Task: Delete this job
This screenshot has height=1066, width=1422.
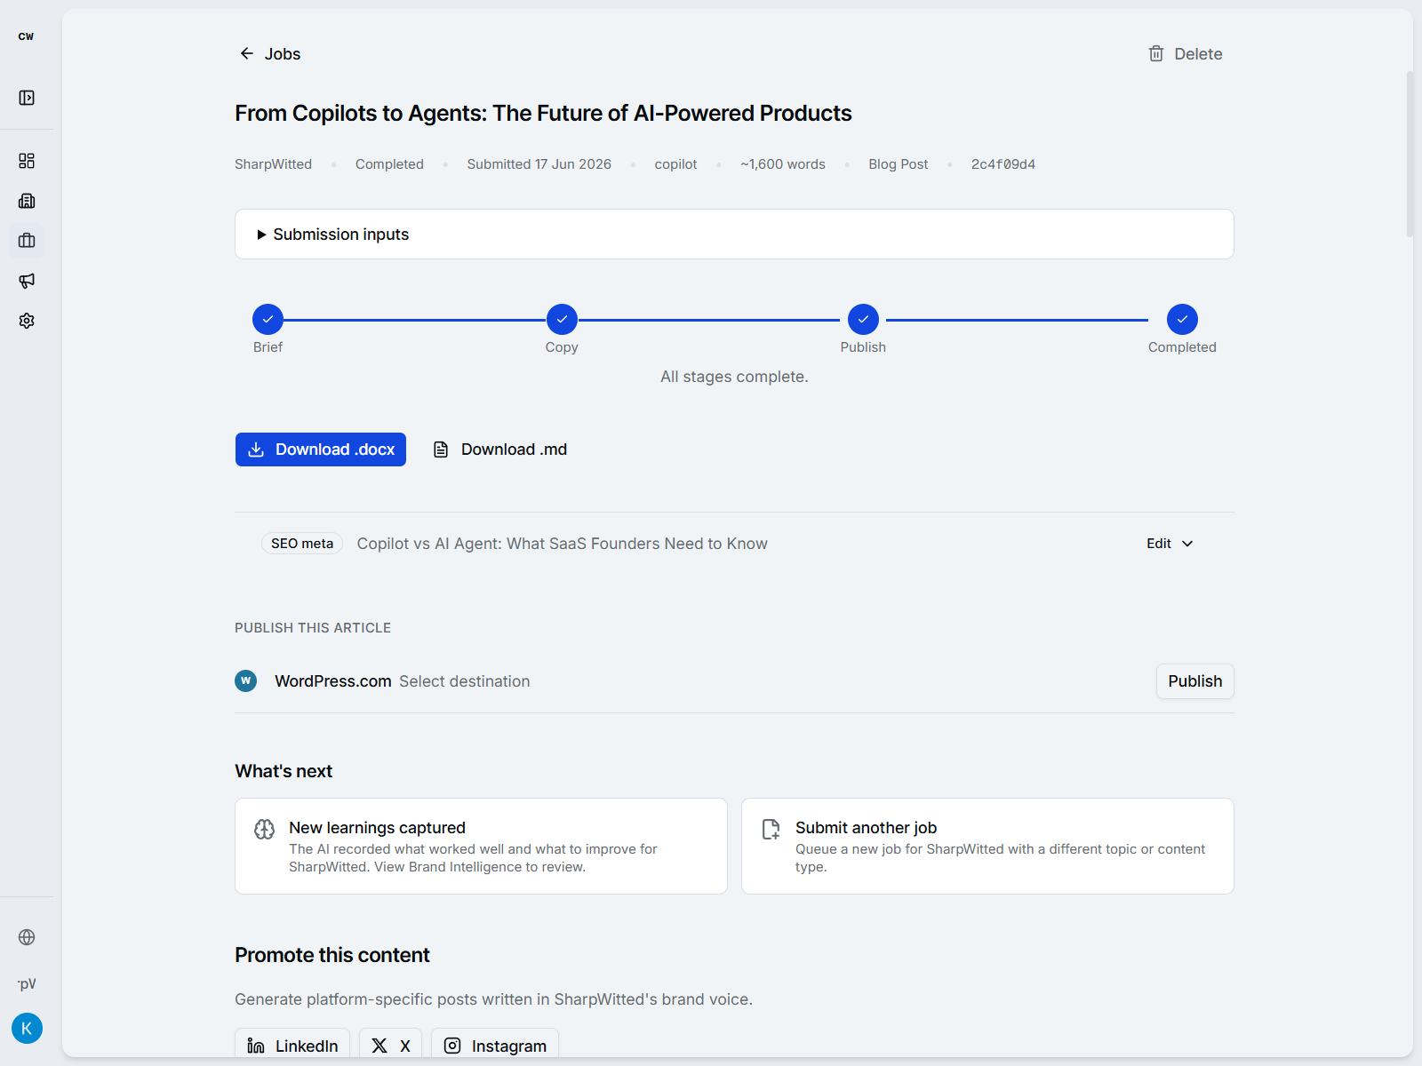Action: (x=1186, y=53)
